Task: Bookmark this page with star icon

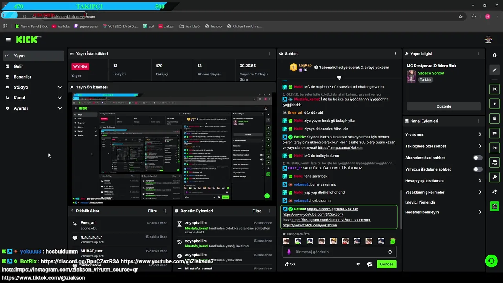Action: [461, 17]
